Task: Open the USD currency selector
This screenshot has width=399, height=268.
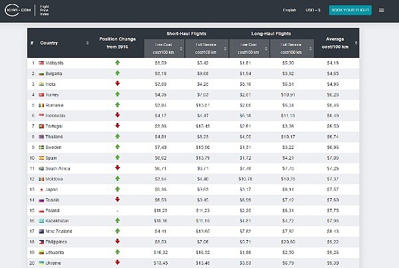Action: click(313, 10)
